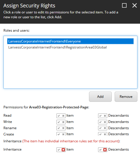Allow Create permission for Descendants

100,134
